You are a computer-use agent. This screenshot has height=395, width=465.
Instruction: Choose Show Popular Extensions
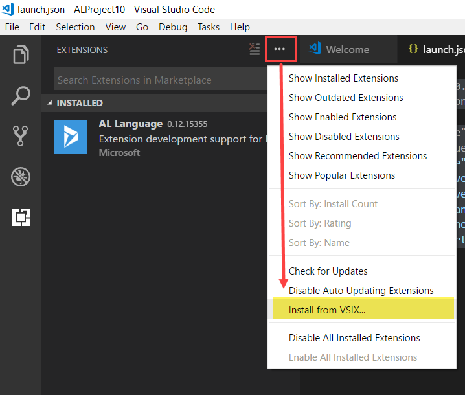pyautogui.click(x=361, y=175)
